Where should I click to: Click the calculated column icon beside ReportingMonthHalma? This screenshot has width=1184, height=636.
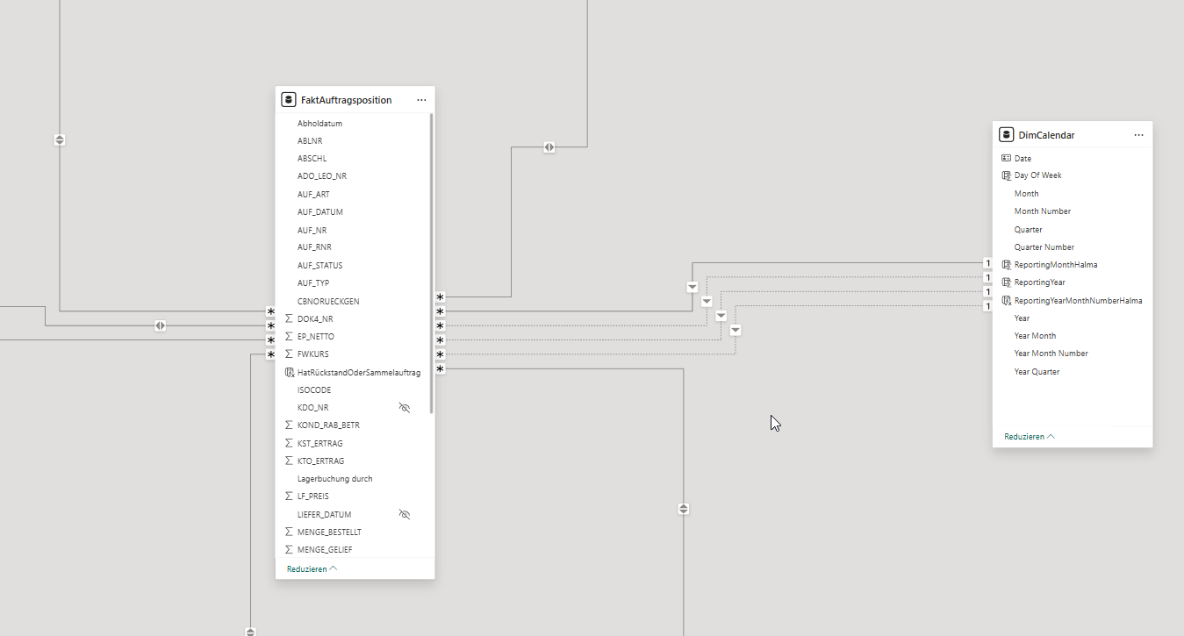coord(1006,264)
